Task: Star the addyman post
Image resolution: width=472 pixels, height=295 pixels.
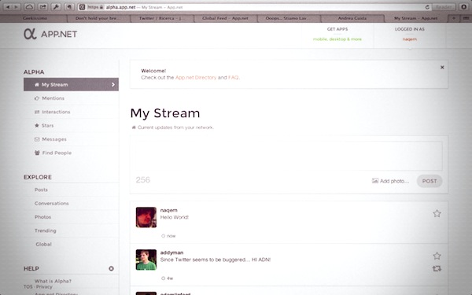Action: click(x=437, y=256)
